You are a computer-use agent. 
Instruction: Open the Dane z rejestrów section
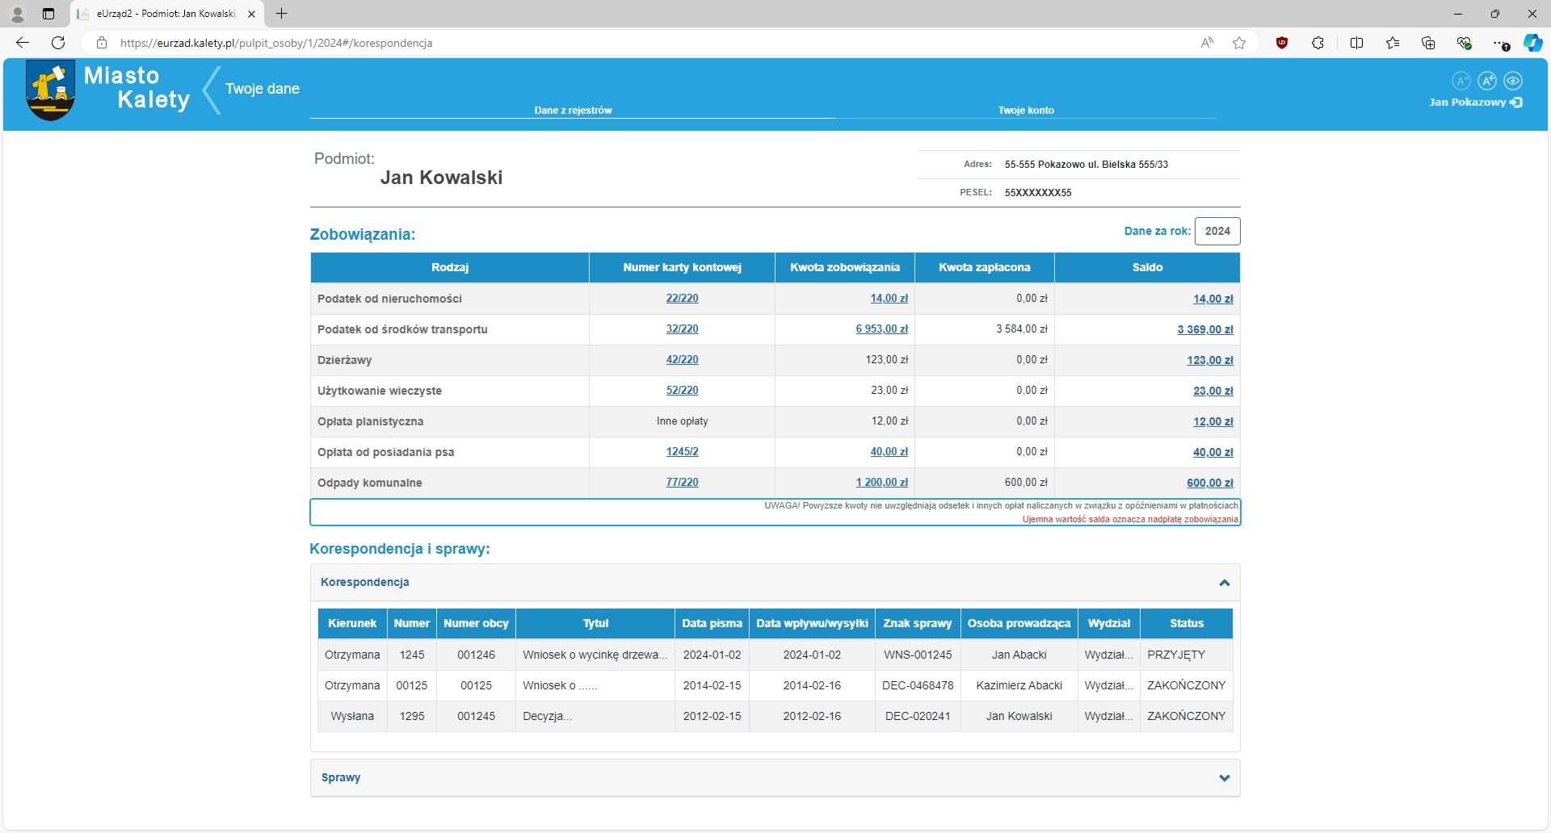pos(573,111)
